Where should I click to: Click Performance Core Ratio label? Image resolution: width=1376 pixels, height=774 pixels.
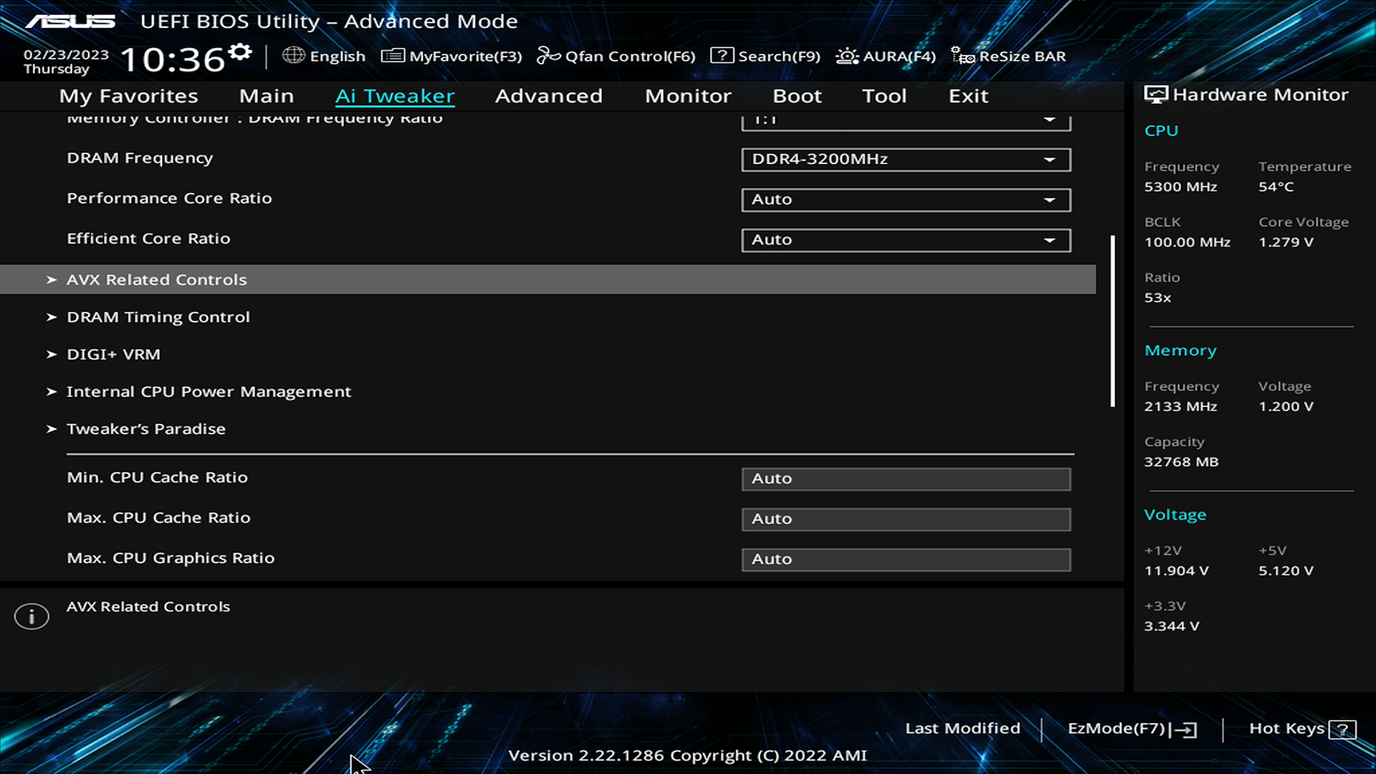click(x=169, y=198)
